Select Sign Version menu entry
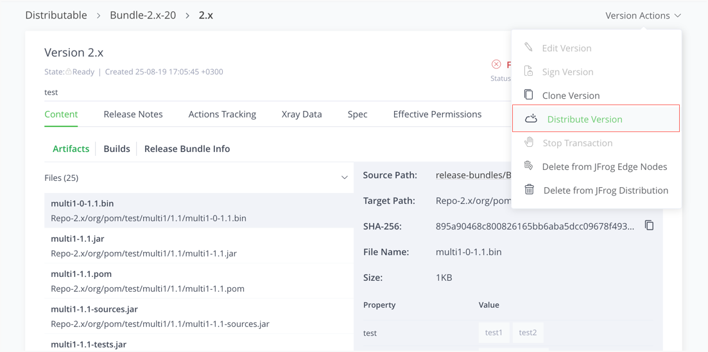This screenshot has height=352, width=708. 596,72
